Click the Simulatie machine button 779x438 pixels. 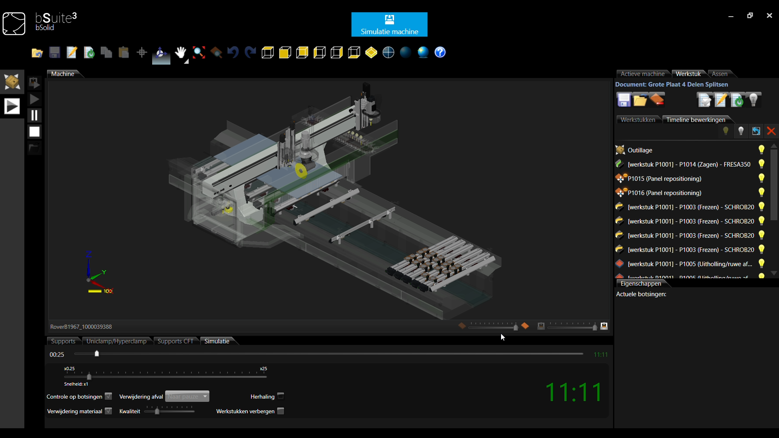click(x=389, y=24)
